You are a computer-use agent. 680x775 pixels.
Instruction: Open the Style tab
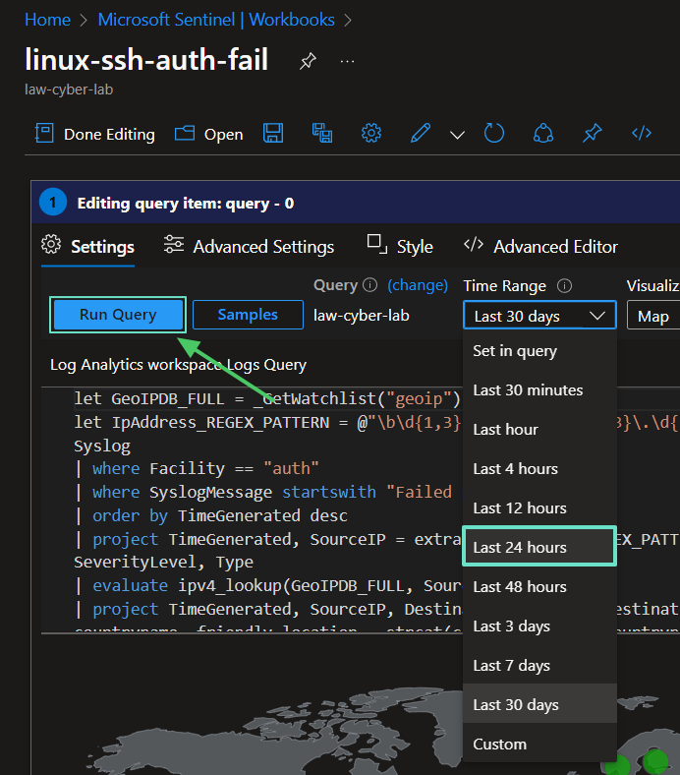click(x=400, y=246)
